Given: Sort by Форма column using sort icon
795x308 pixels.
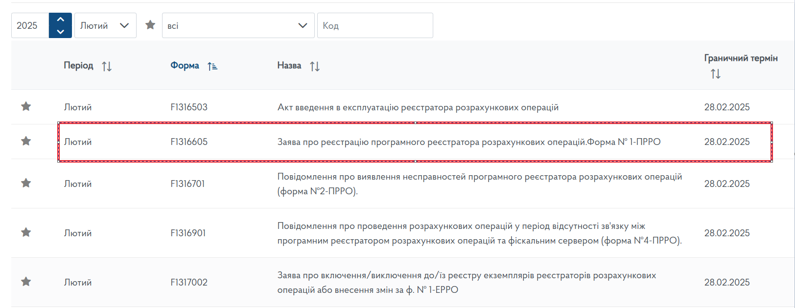Looking at the screenshot, I should [x=212, y=66].
